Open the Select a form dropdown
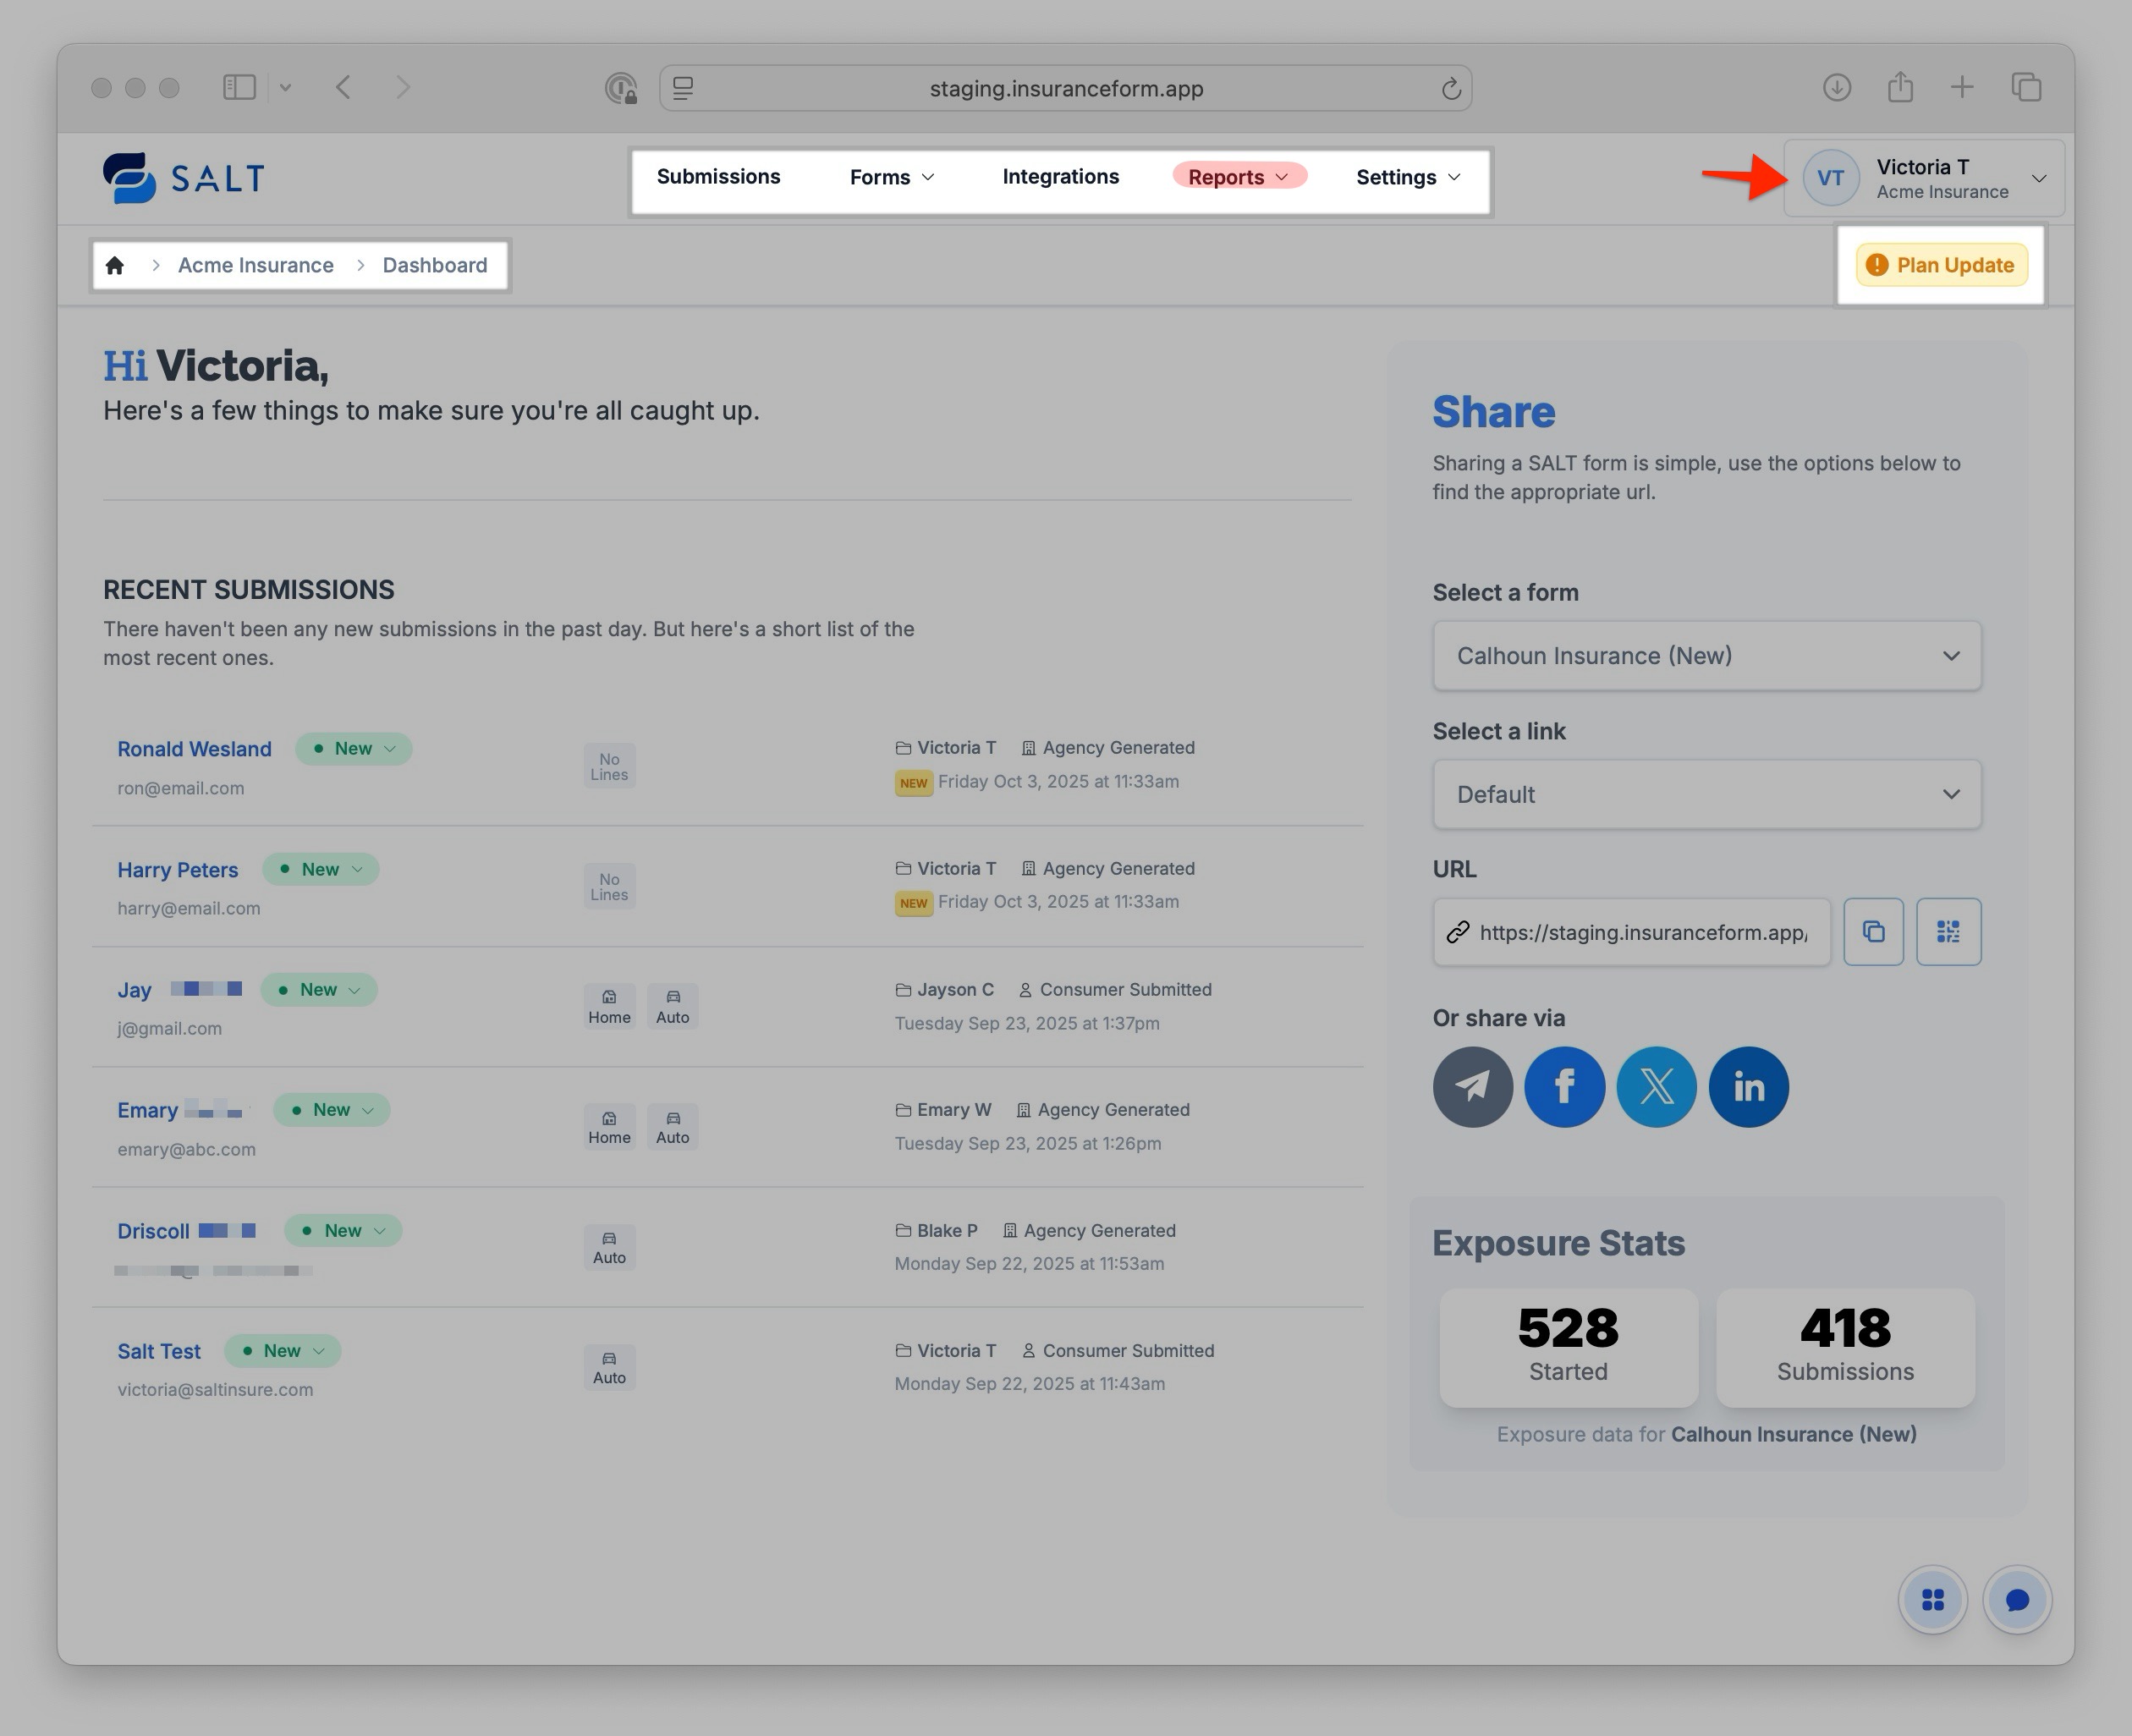 1706,656
